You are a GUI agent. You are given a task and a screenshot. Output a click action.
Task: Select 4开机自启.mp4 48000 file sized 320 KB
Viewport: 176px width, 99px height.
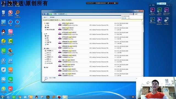click(100, 38)
